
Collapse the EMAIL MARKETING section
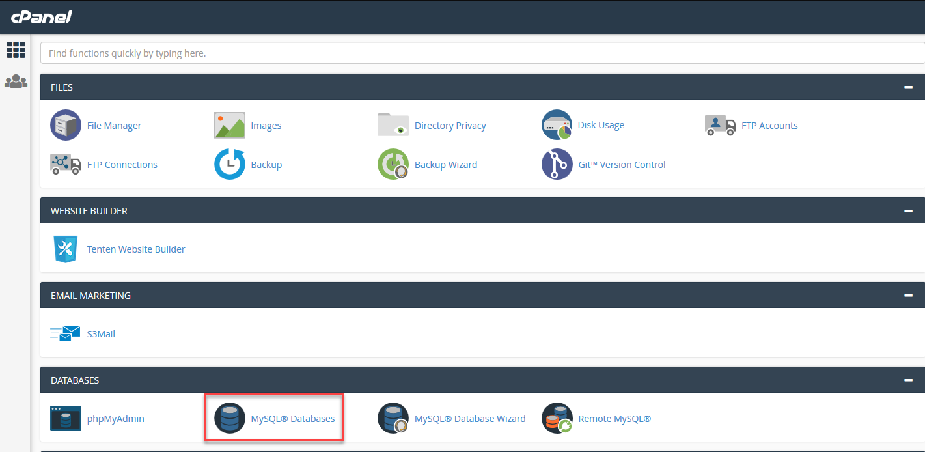[x=908, y=296]
